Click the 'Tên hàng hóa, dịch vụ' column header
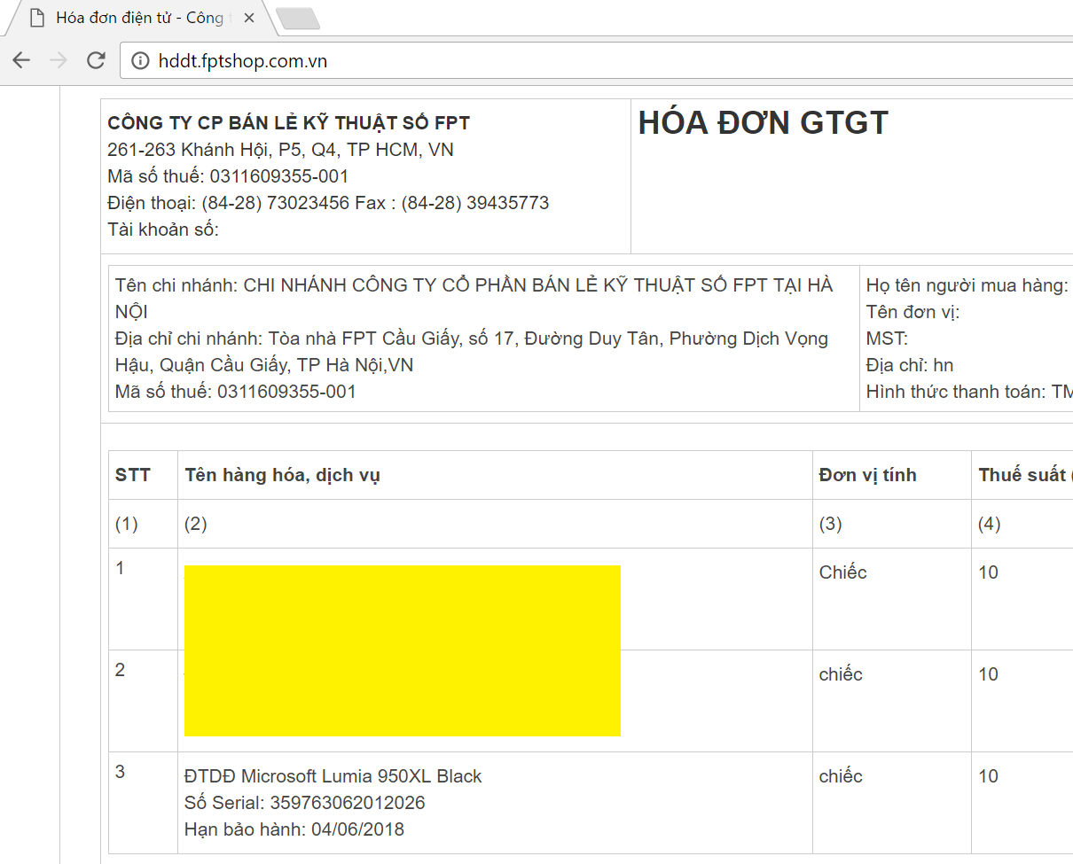The image size is (1073, 864). pos(282,475)
